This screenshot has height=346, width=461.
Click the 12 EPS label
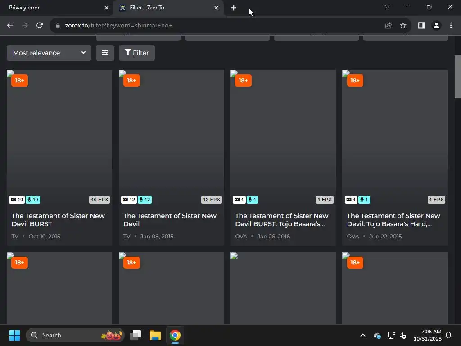click(212, 200)
